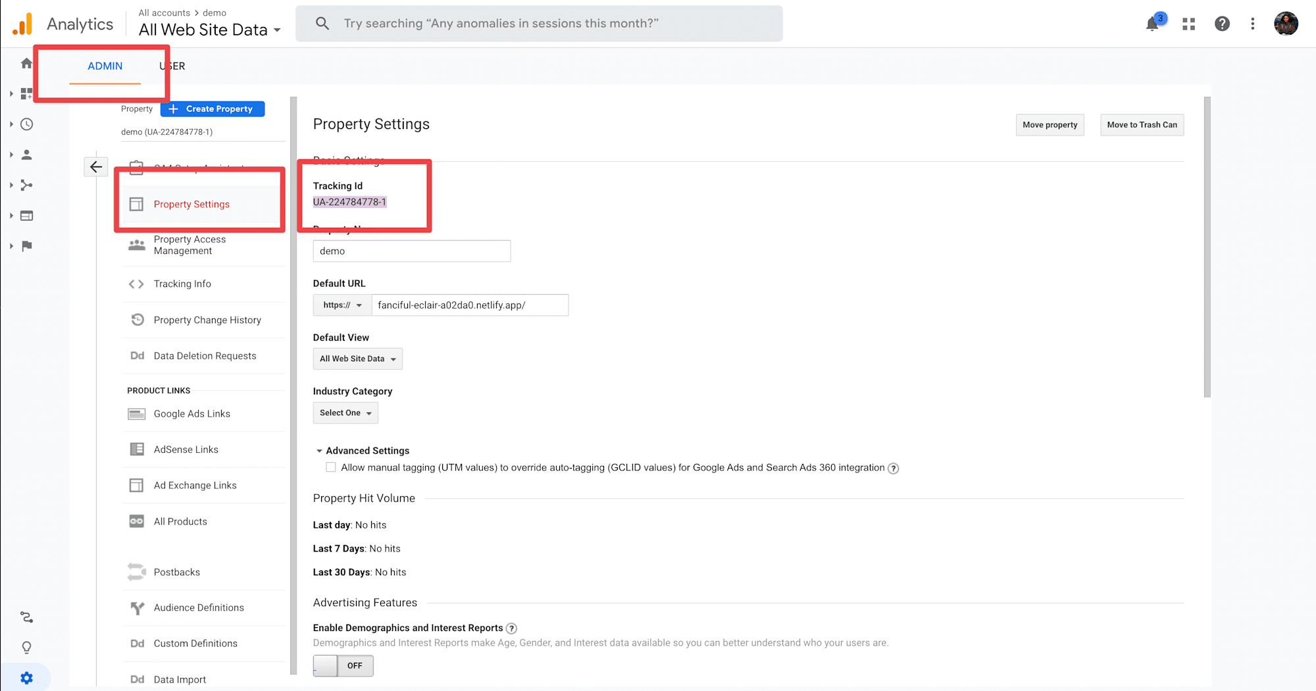The height and width of the screenshot is (691, 1316).
Task: Click All accounts breadcrumb link
Action: [x=164, y=13]
